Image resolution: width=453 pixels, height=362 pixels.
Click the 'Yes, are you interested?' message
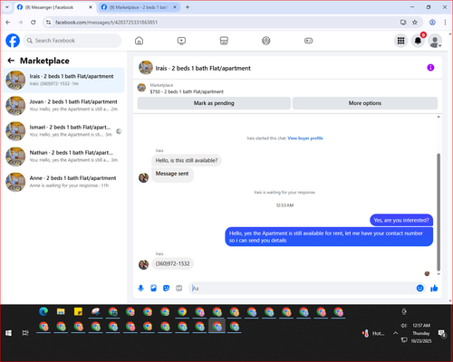click(401, 220)
